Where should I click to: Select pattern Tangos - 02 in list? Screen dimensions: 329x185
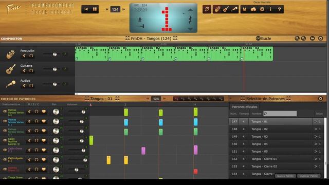[x=276, y=129]
